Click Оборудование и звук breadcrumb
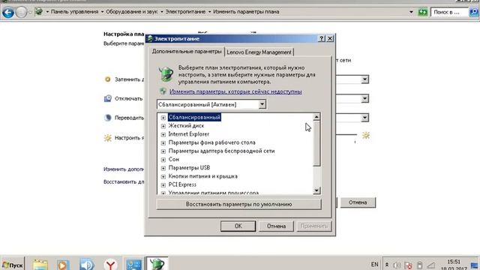The image size is (480, 270). [x=132, y=12]
